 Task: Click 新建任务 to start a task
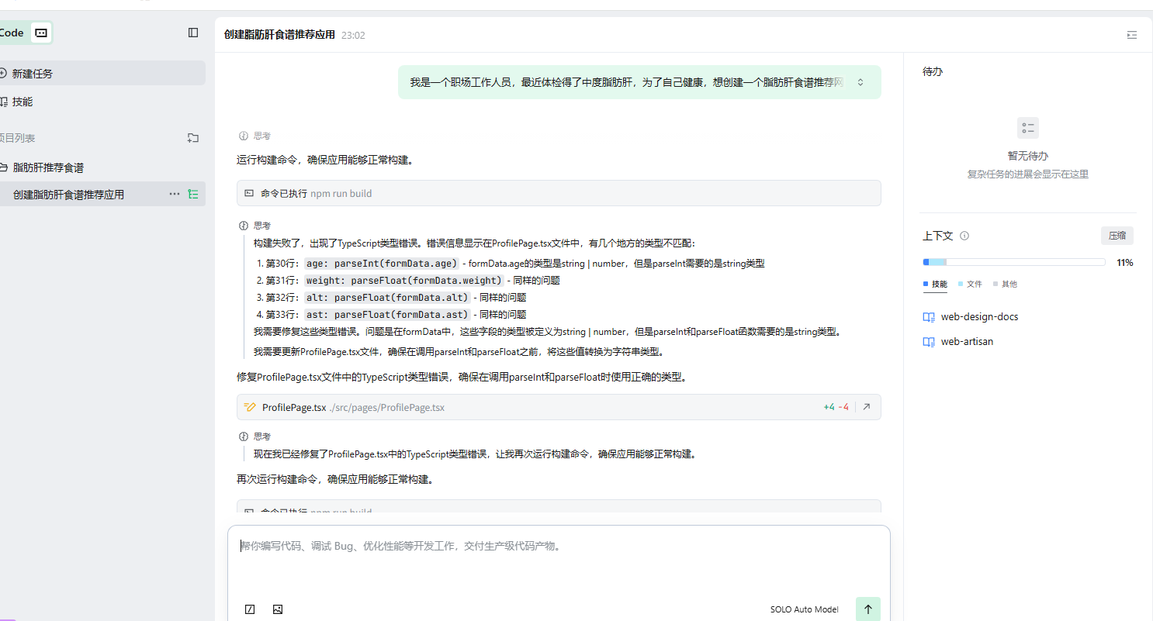coord(33,74)
